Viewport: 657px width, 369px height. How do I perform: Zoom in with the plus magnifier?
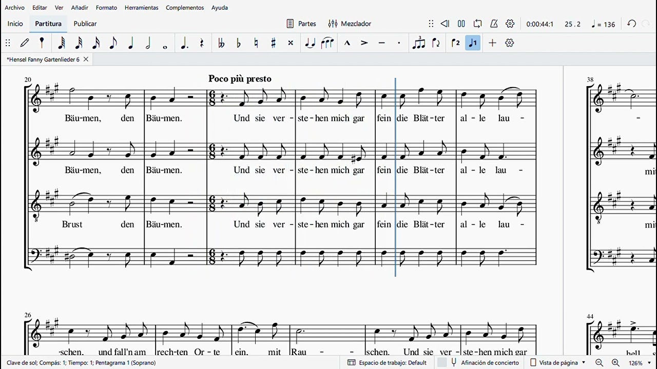[x=615, y=363]
